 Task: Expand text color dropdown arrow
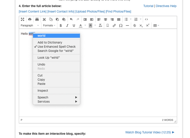[85, 25]
